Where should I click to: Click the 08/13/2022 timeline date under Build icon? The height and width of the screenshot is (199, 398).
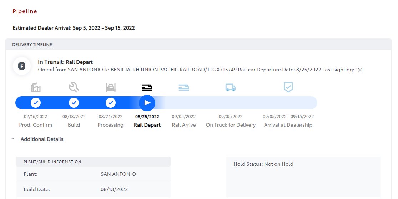click(74, 117)
